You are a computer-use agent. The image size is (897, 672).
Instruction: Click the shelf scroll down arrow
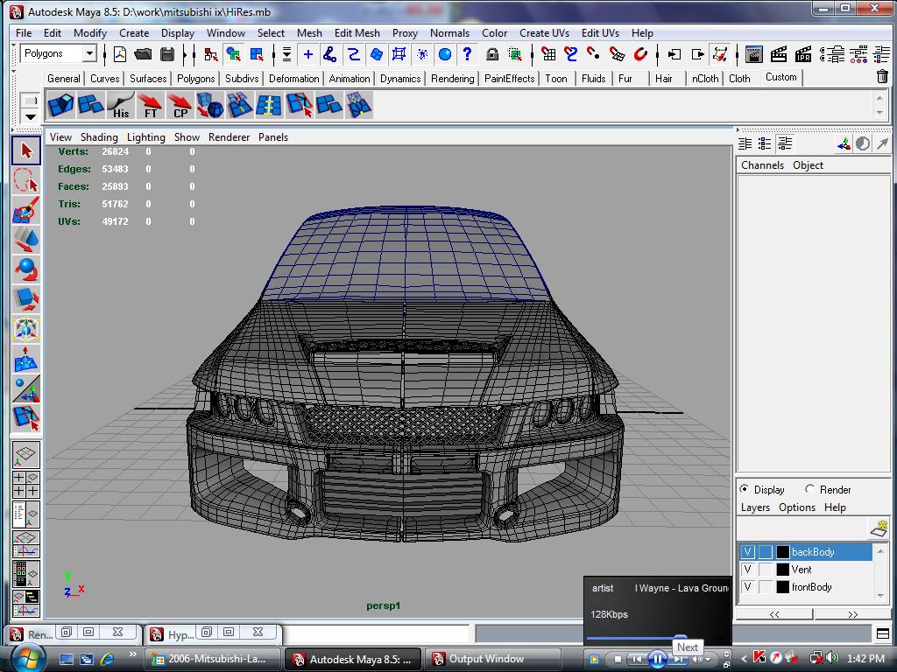coord(879,113)
